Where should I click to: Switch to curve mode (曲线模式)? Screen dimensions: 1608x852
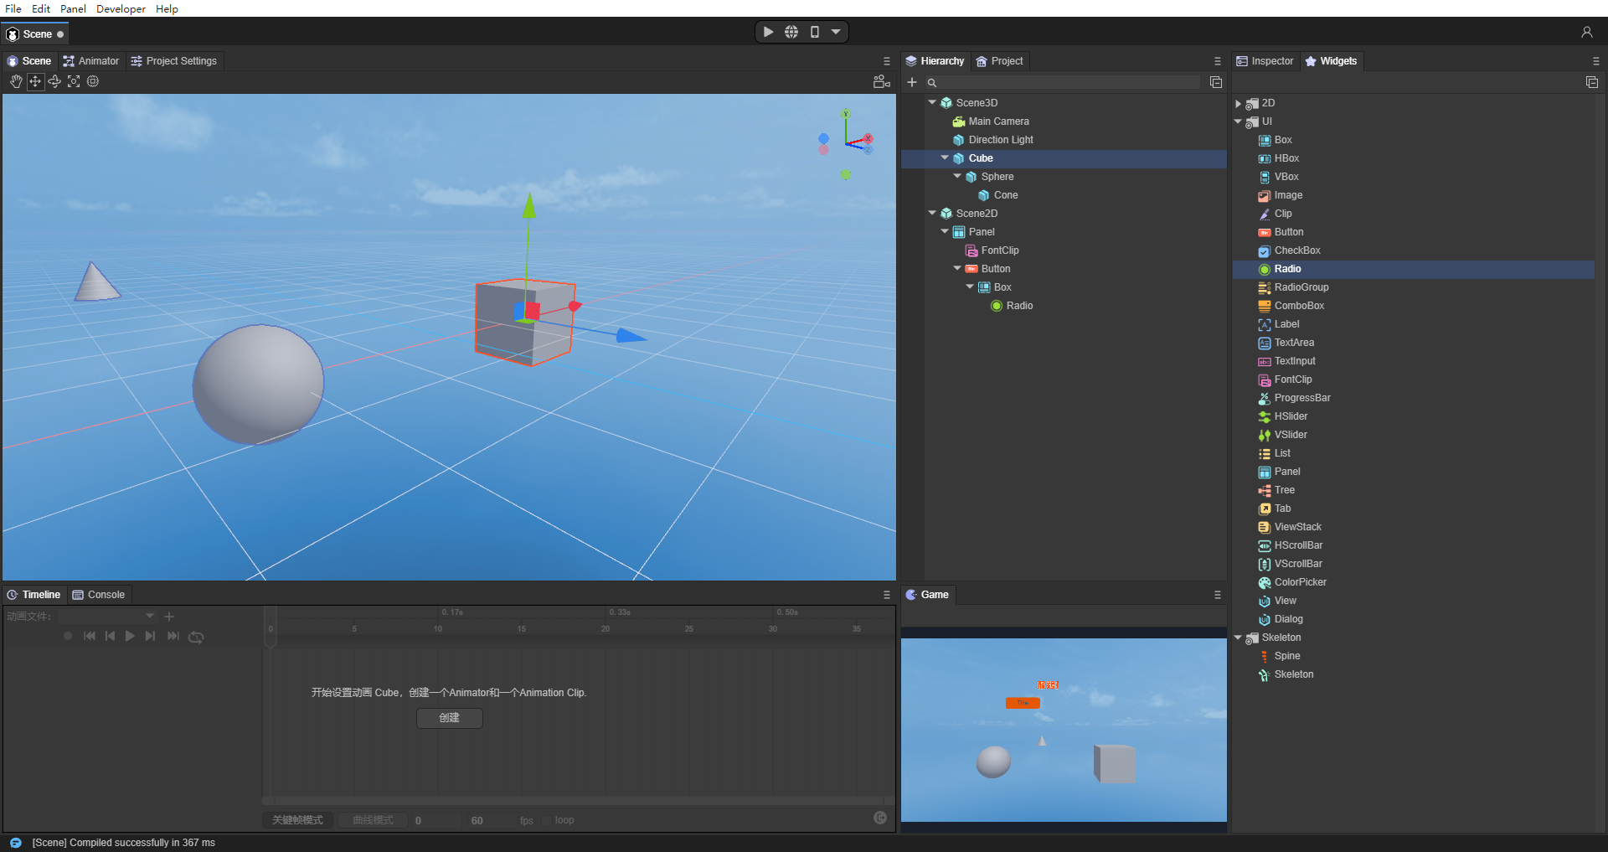pyautogui.click(x=373, y=820)
